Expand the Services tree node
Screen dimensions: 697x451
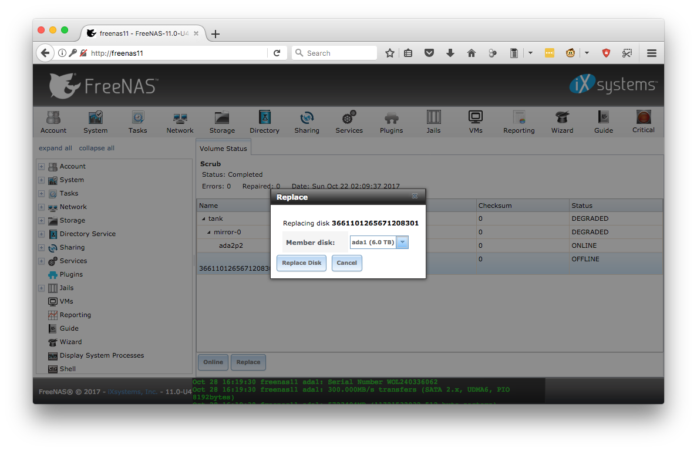coord(41,261)
